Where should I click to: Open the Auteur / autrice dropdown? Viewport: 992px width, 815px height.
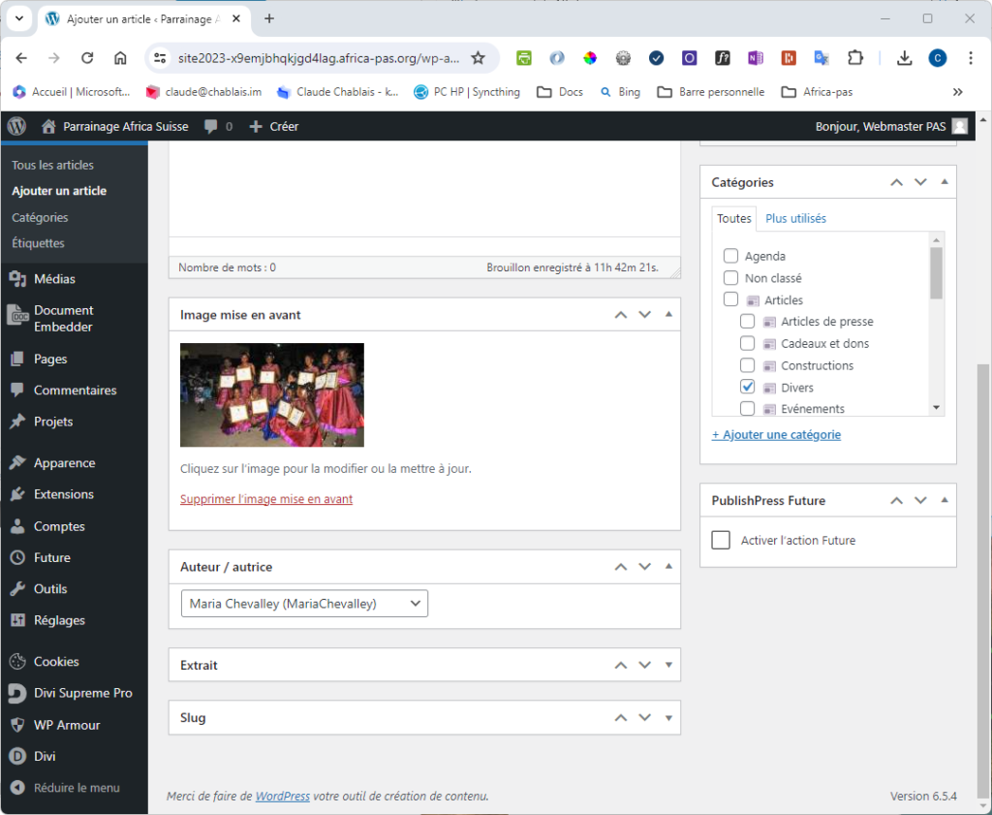[304, 604]
